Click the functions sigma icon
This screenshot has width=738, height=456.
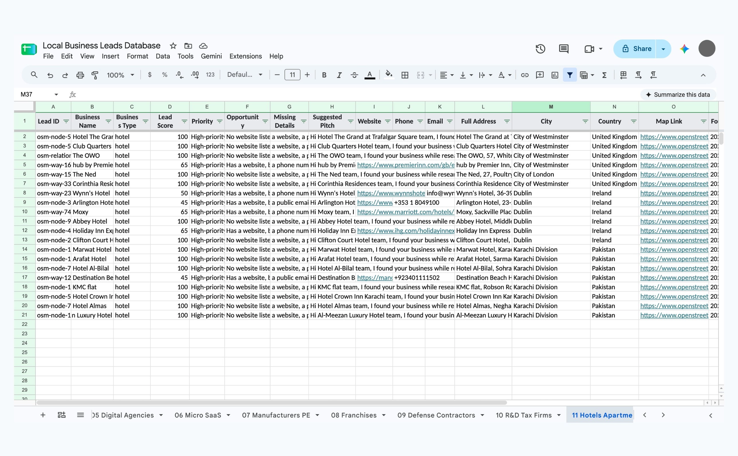604,75
